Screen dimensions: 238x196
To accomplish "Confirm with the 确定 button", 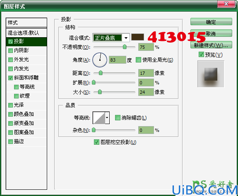I will pyautogui.click(x=211, y=22).
